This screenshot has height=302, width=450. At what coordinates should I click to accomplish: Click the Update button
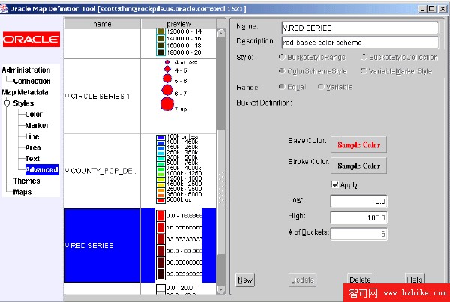pyautogui.click(x=302, y=280)
